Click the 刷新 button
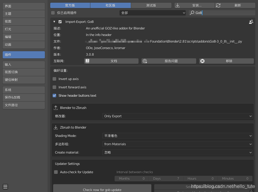The height and width of the screenshot is (192, 258). [235, 5]
